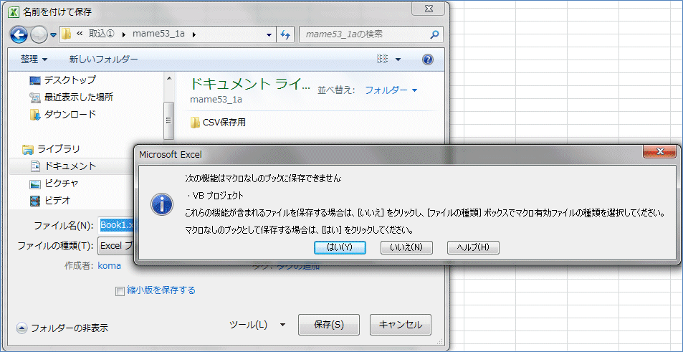Select ダウンロード in navigation pane
Screen dimensions: 683x352
63,115
